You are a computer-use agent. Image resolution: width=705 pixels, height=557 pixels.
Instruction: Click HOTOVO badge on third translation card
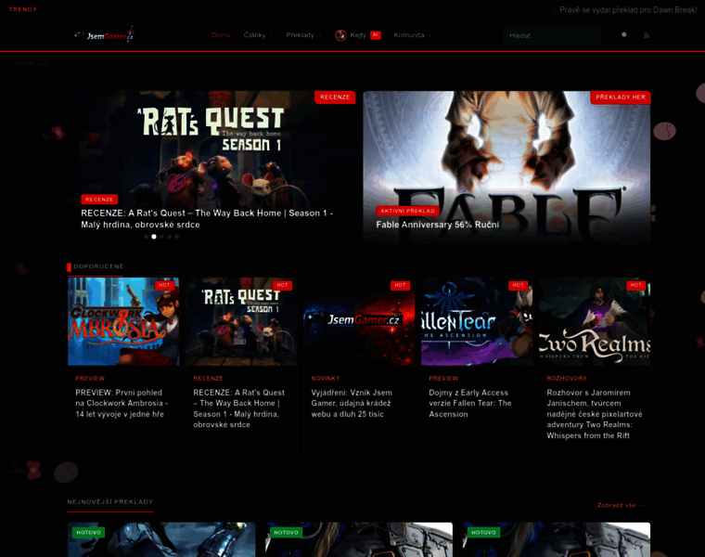(484, 532)
